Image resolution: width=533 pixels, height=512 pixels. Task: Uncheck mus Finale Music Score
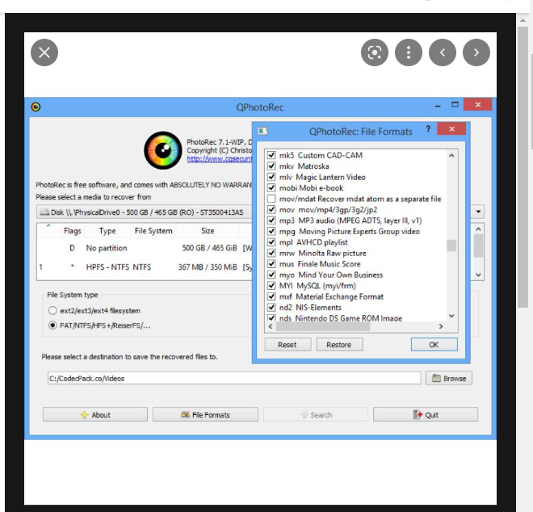pyautogui.click(x=271, y=264)
